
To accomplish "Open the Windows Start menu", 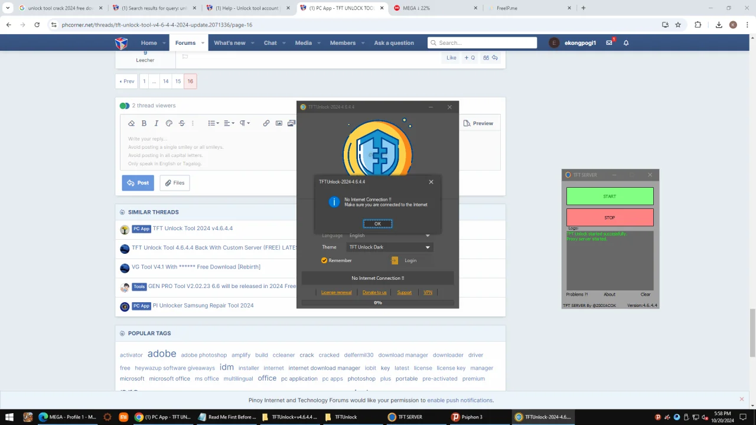I will coord(9,417).
